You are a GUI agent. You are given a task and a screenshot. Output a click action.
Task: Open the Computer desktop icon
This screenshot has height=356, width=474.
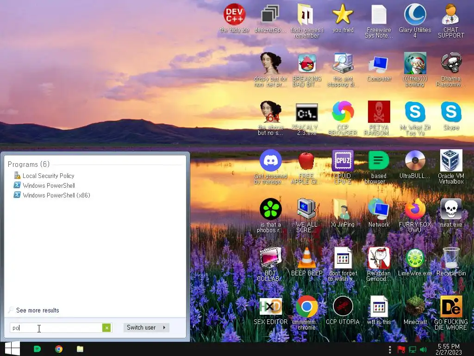(x=379, y=64)
